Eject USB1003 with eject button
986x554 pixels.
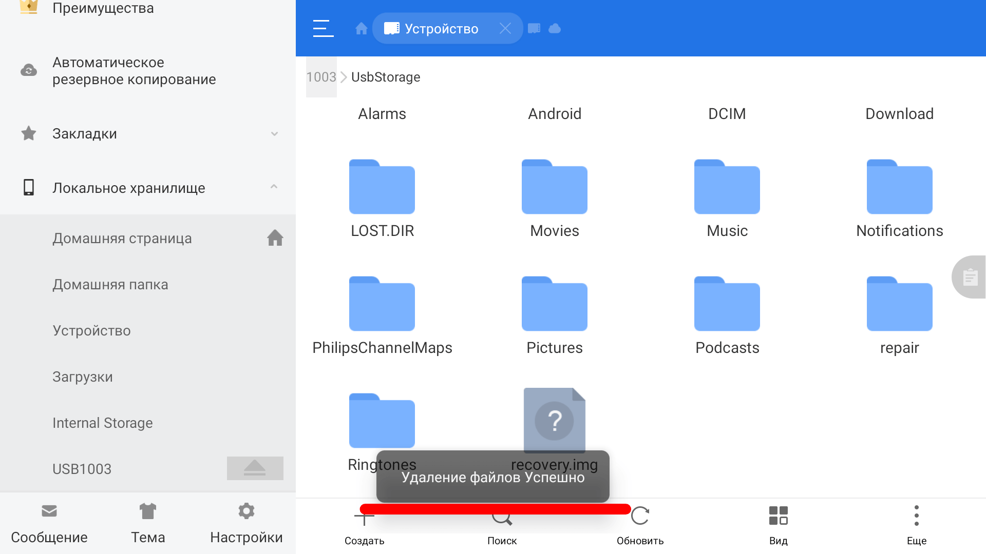click(x=255, y=468)
